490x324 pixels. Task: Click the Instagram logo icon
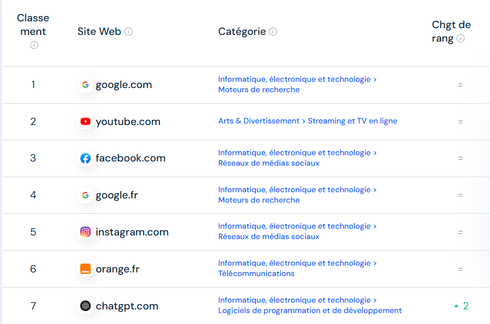click(85, 232)
